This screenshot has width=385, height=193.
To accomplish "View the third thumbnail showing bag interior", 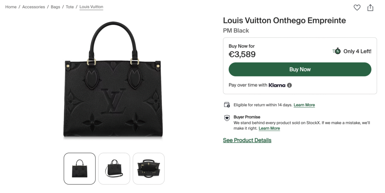I will coord(148,168).
